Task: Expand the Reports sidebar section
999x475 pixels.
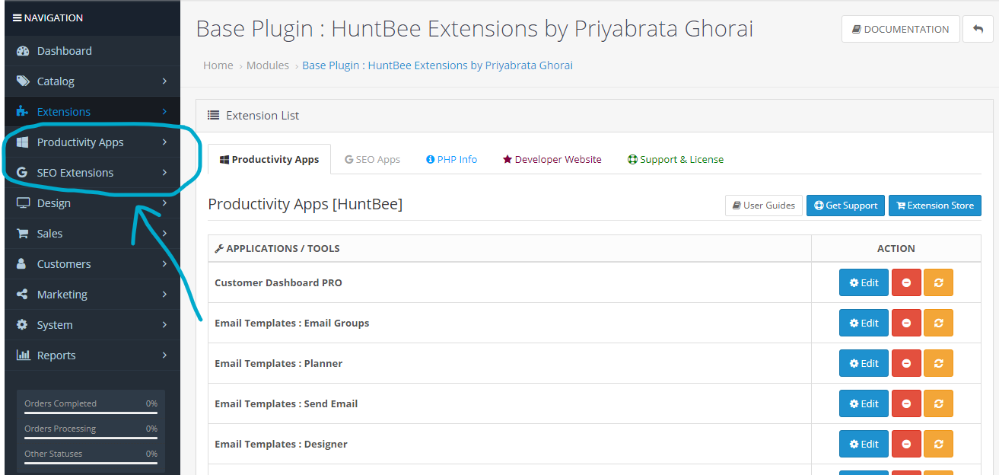Action: (92, 355)
